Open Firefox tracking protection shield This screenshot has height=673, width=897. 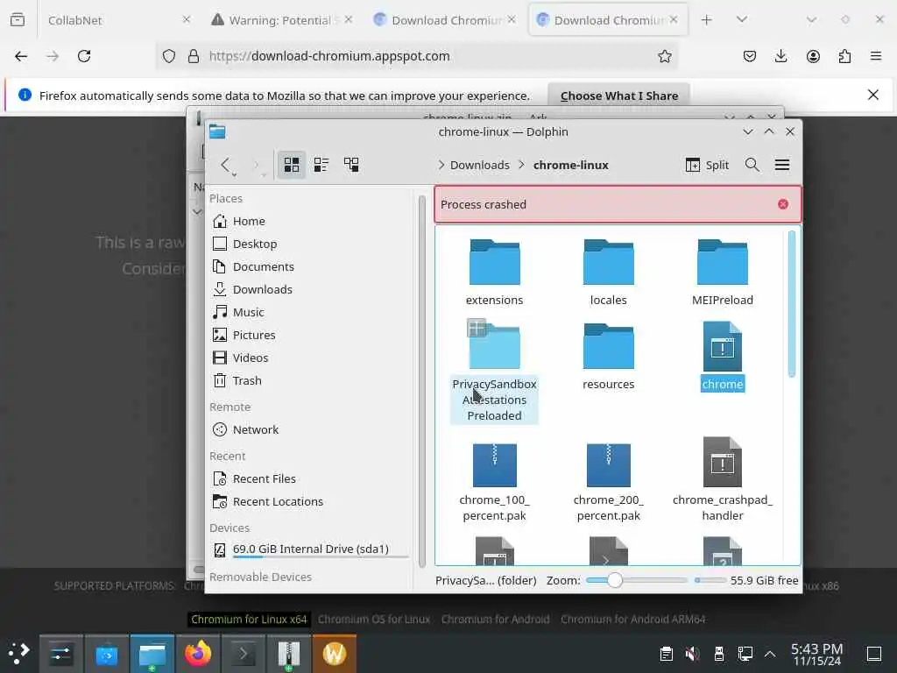point(169,56)
